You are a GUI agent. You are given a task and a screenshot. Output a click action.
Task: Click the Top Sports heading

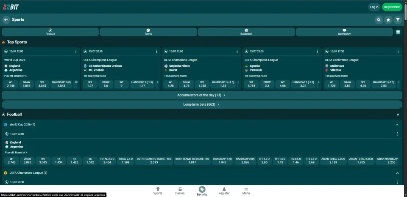17,42
